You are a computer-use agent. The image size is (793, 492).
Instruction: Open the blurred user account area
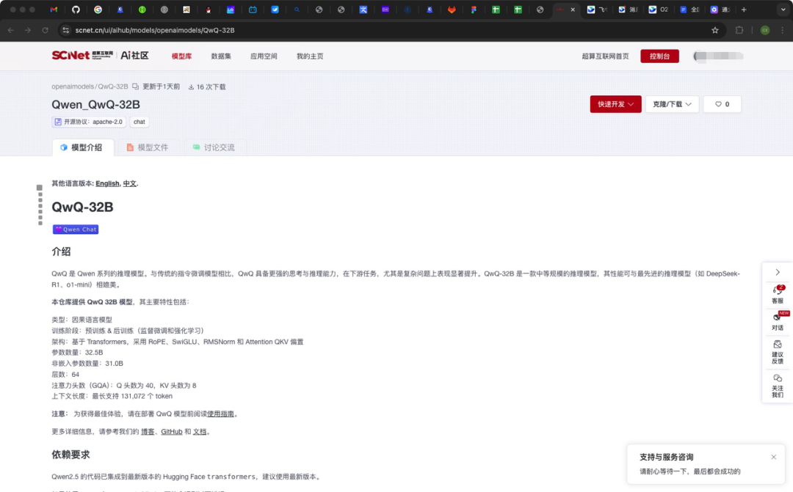(x=718, y=56)
